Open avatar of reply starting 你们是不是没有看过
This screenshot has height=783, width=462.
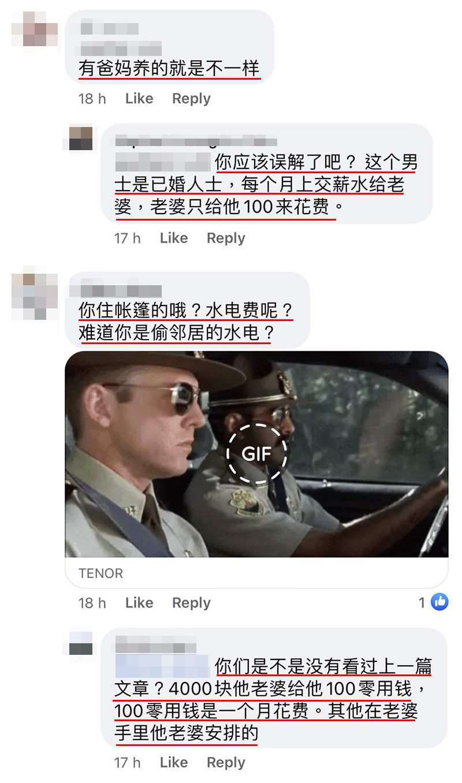(81, 643)
